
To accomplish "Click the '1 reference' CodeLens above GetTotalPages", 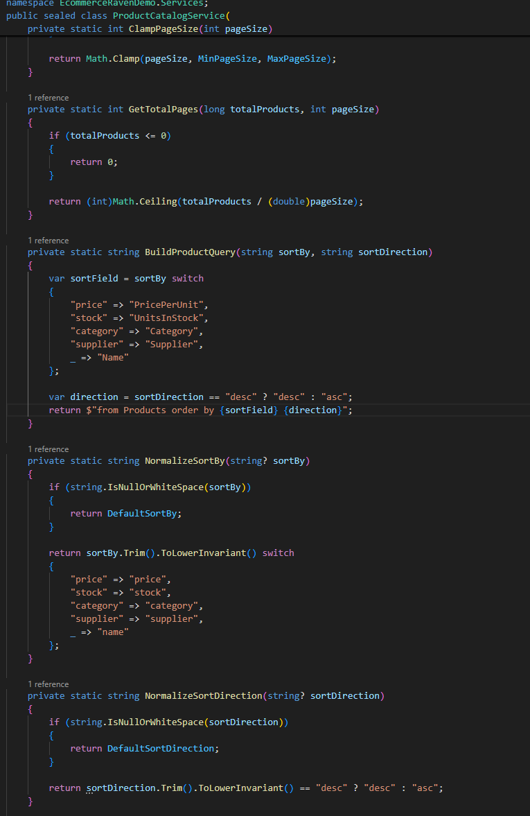I will coord(48,98).
